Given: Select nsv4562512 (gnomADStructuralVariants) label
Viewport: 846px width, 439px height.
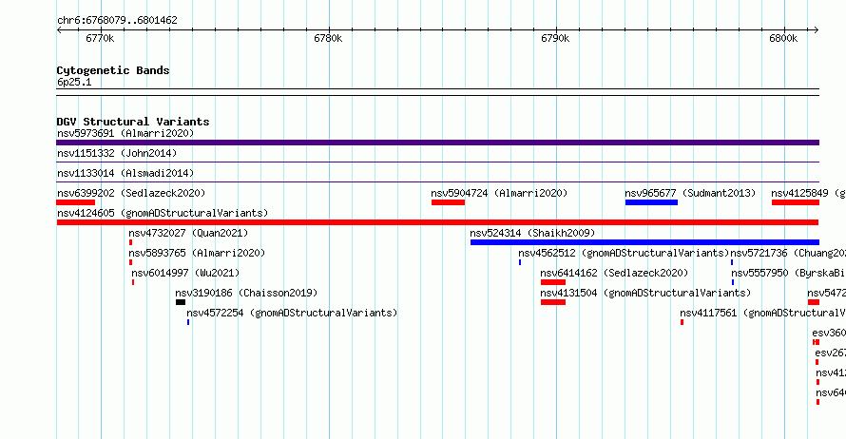Looking at the screenshot, I should pyautogui.click(x=624, y=253).
